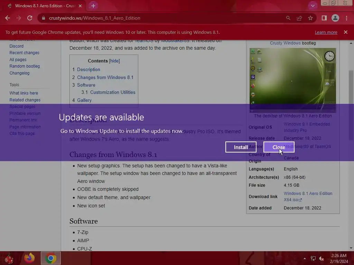Screen dimensions: 354x265
Task: Open Chrome side panel icon
Action: click(324, 18)
